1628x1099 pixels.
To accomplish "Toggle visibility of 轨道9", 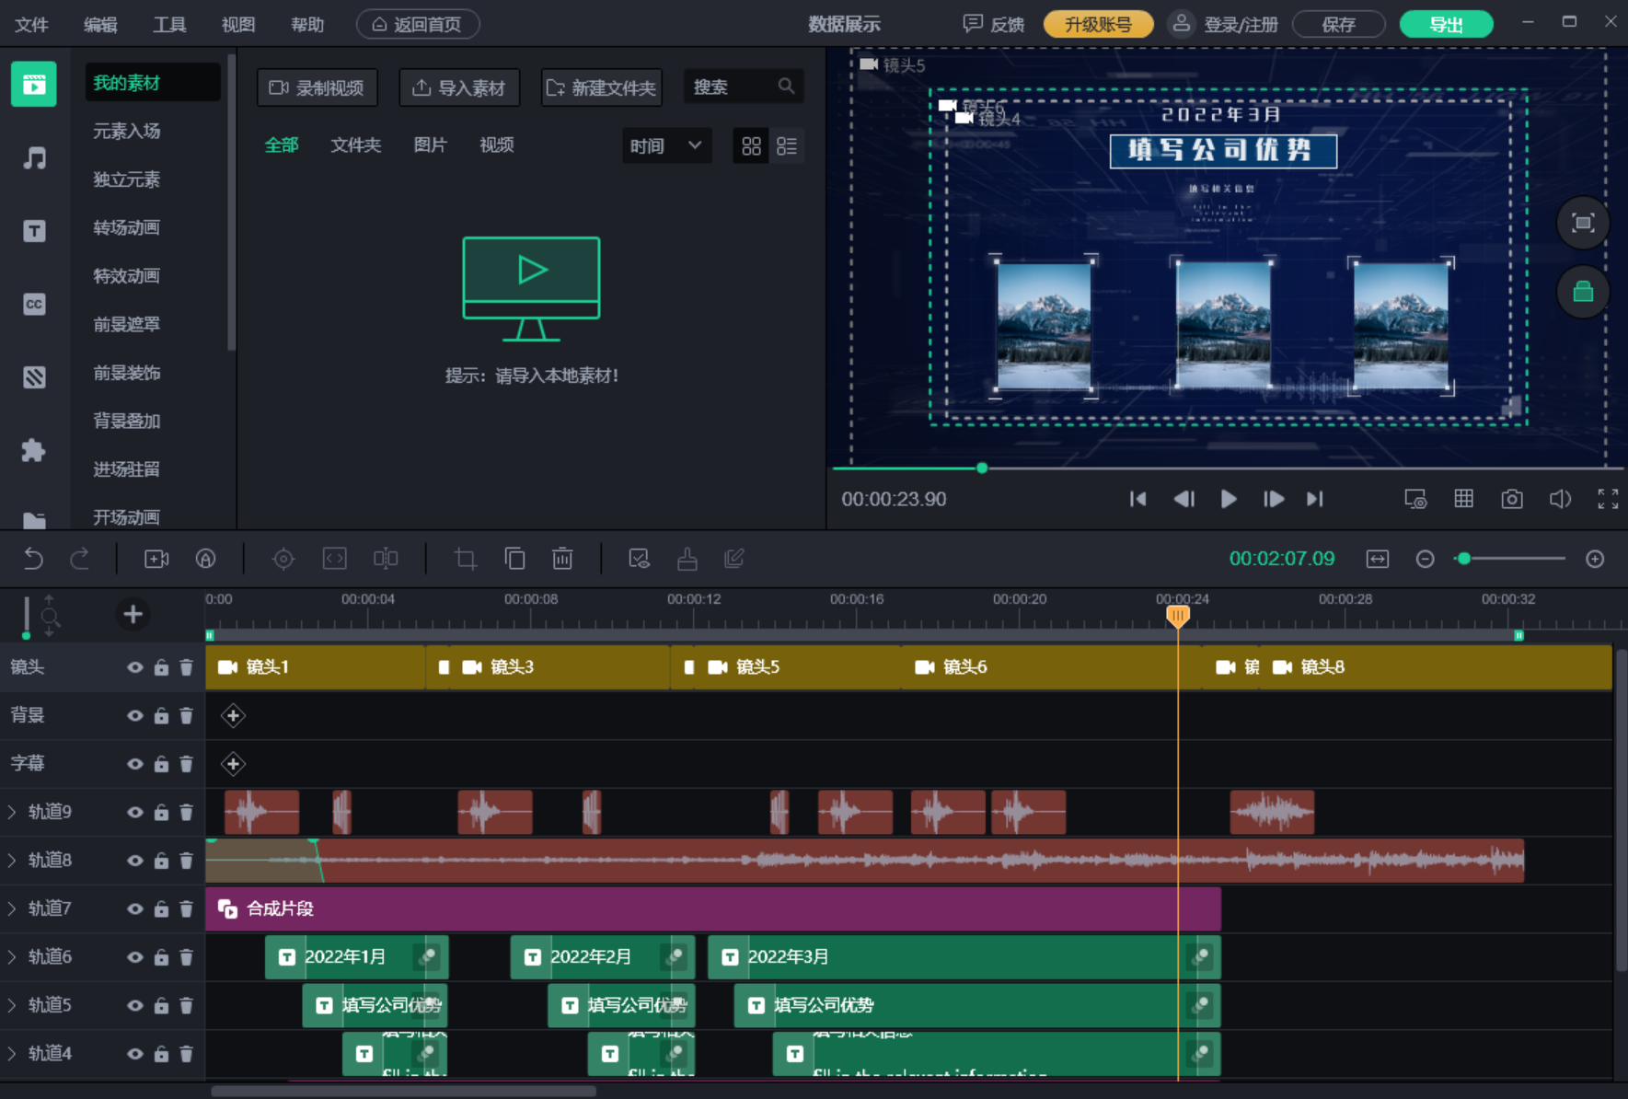I will click(134, 812).
